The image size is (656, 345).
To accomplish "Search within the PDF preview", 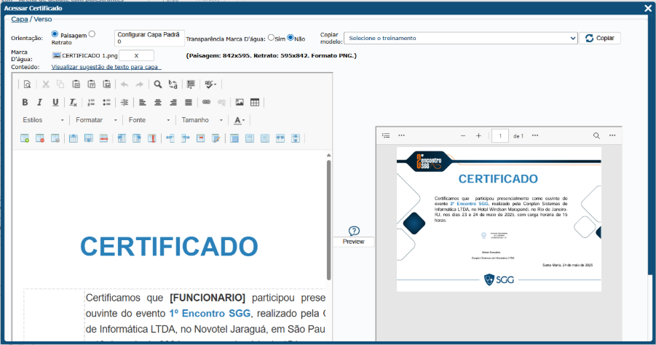I will [596, 135].
